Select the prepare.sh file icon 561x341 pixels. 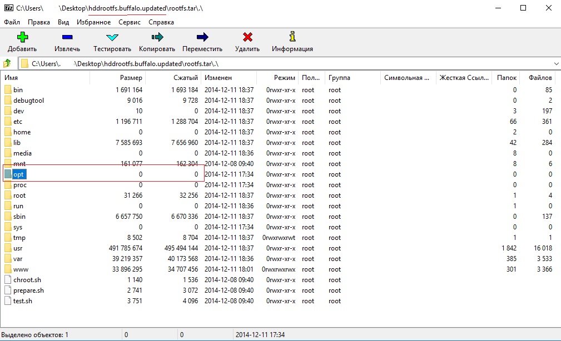[8, 290]
